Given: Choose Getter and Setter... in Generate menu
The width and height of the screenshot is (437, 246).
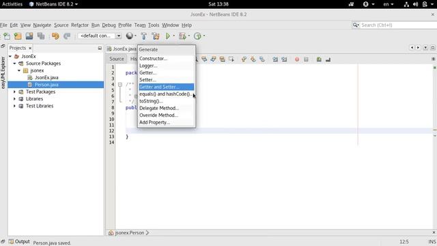Looking at the screenshot, I should 167,87.
